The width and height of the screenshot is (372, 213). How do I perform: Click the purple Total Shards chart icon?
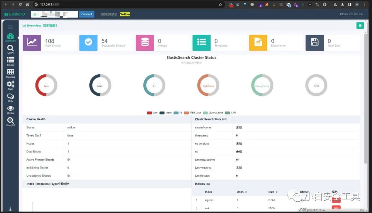tap(32, 43)
